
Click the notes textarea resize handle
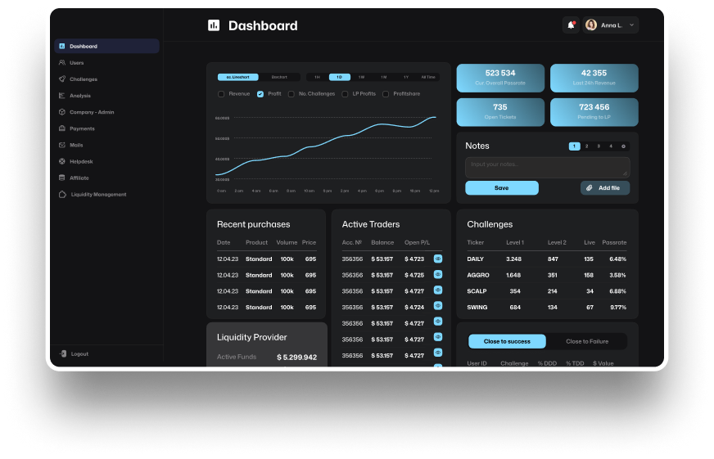[626, 173]
